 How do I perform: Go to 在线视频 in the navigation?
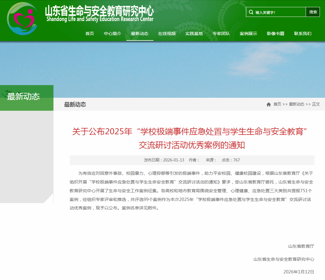point(167,33)
